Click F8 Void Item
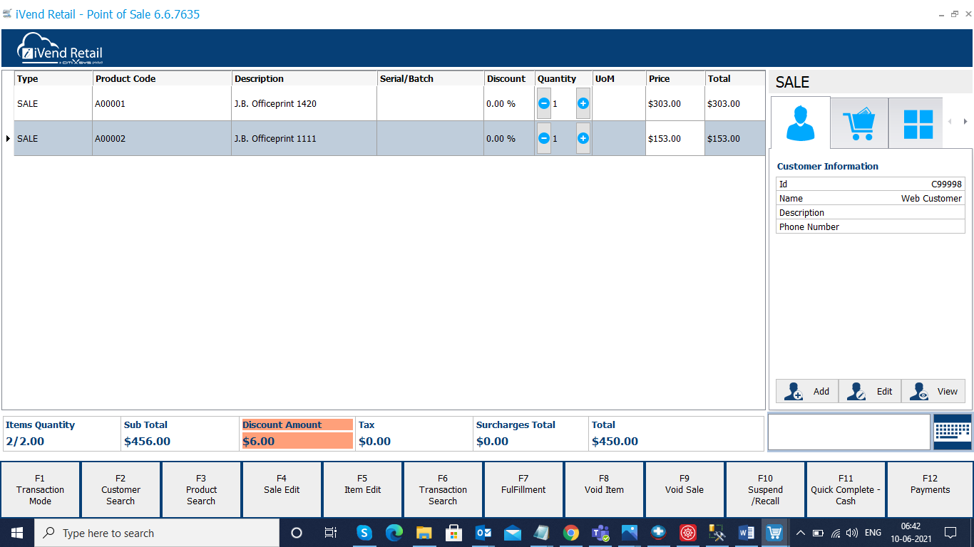This screenshot has height=547, width=974. coord(604,489)
